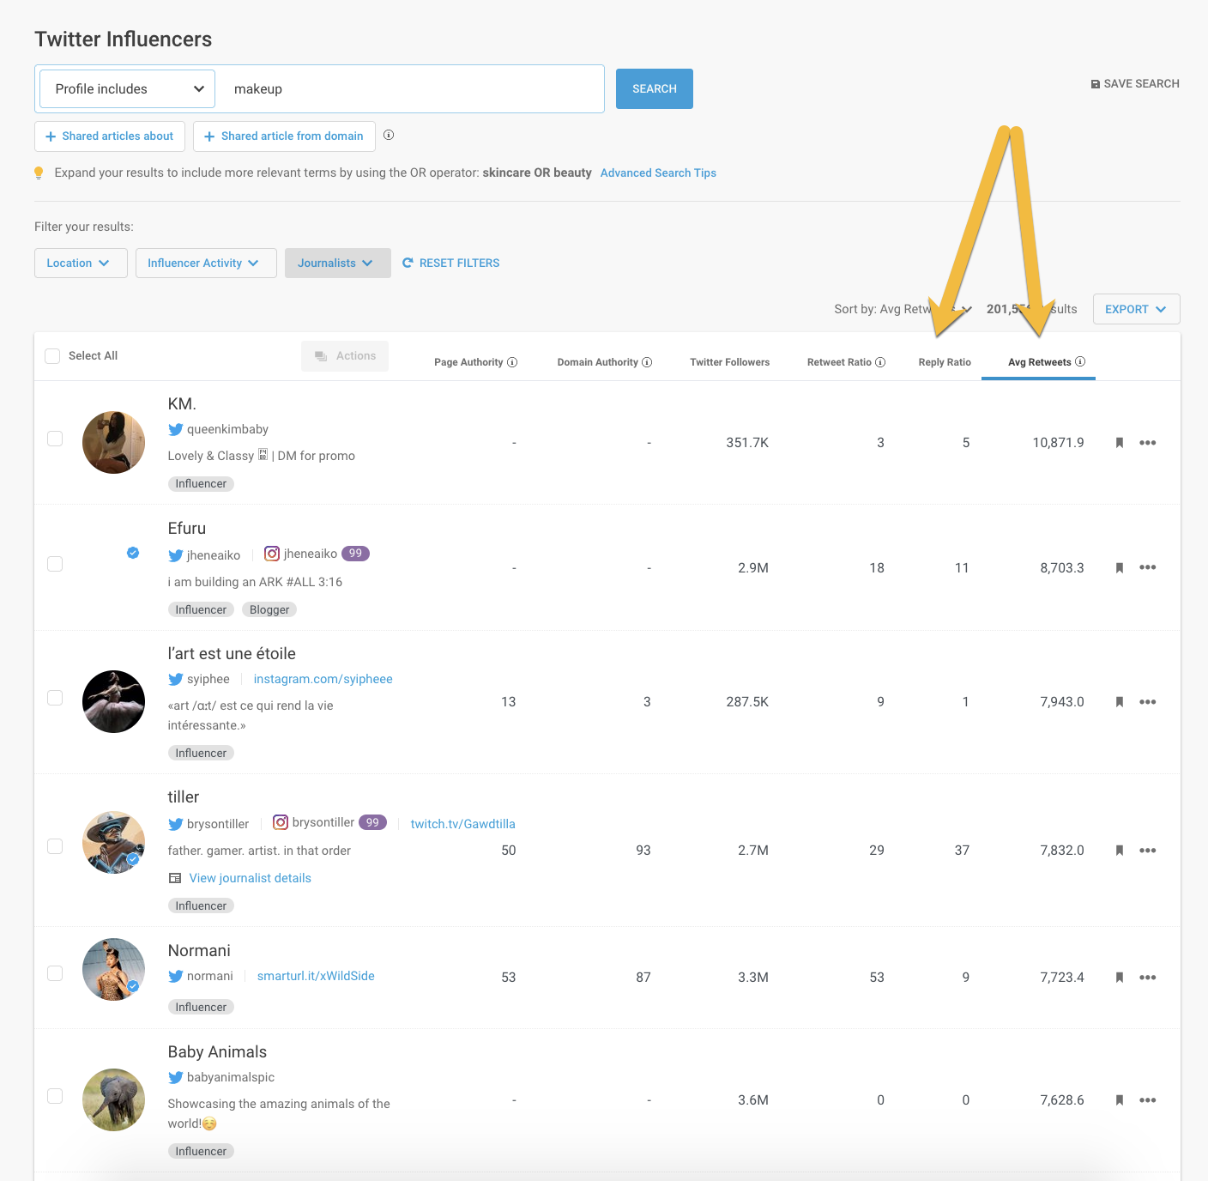Click info icon next to Page Authority
This screenshot has width=1208, height=1181.
click(x=512, y=362)
